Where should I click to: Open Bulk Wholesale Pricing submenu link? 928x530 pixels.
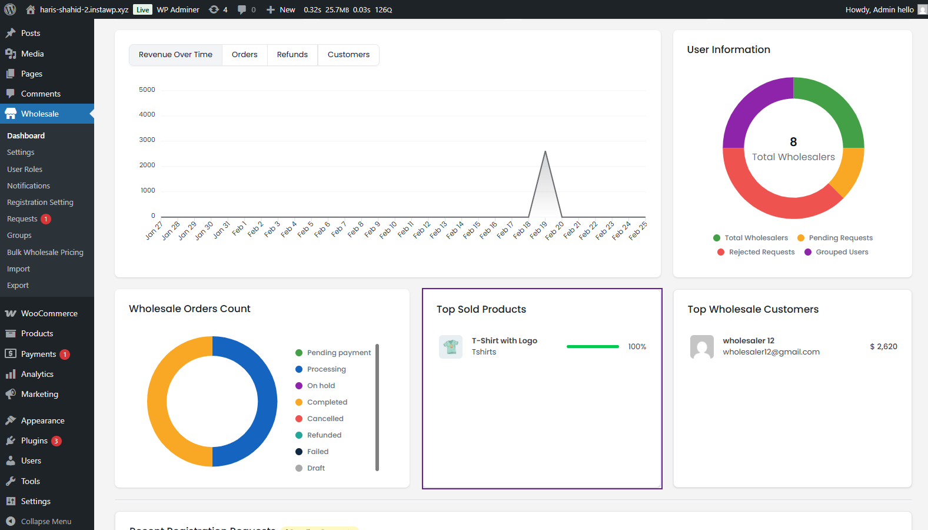coord(45,252)
